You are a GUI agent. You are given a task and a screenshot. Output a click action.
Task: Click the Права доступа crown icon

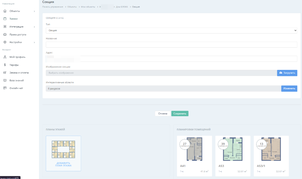[5, 35]
